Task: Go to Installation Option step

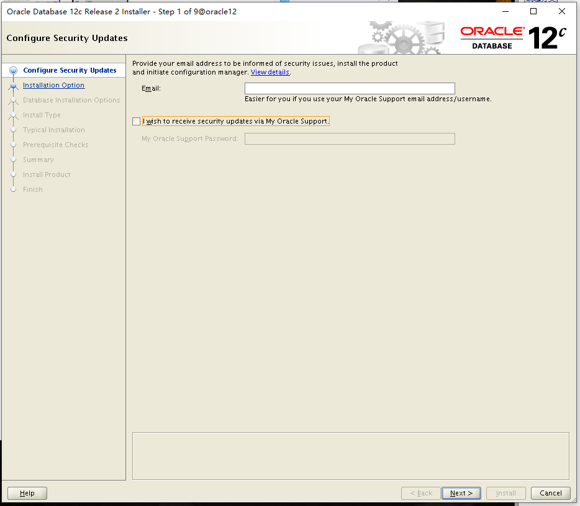Action: (x=53, y=85)
